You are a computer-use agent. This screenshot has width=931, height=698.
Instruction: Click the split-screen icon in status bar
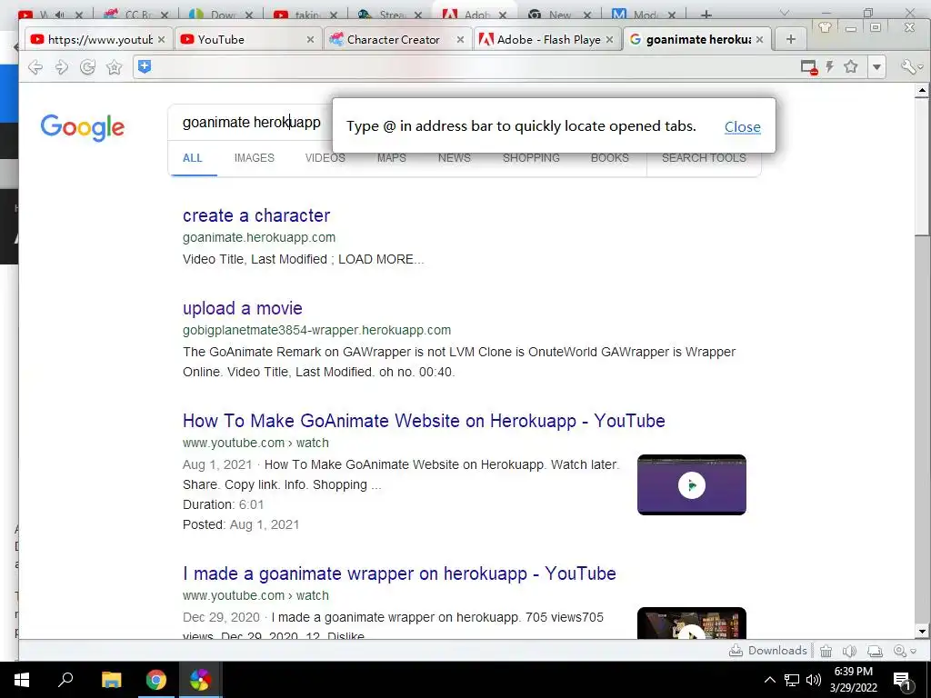click(x=875, y=651)
